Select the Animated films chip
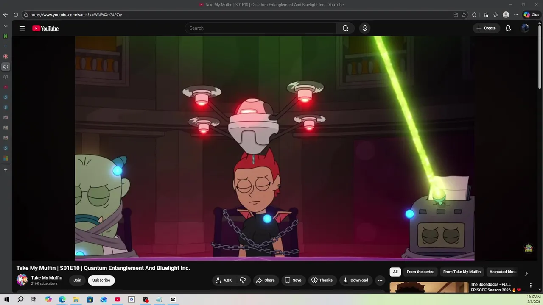The height and width of the screenshot is (305, 543). [x=503, y=272]
